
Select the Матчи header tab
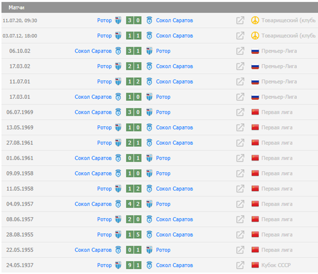click(16, 7)
